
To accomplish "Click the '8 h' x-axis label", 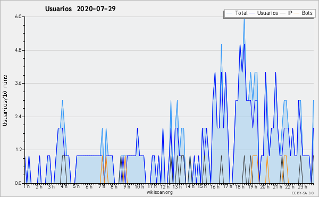I will pos(114,186).
